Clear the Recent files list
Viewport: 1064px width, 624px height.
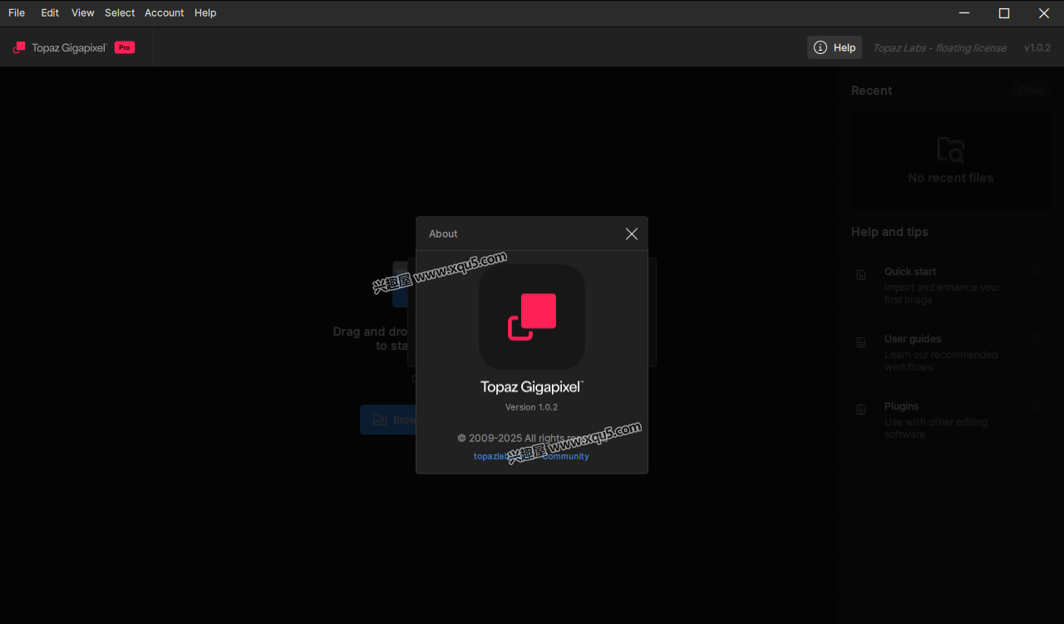(1031, 91)
